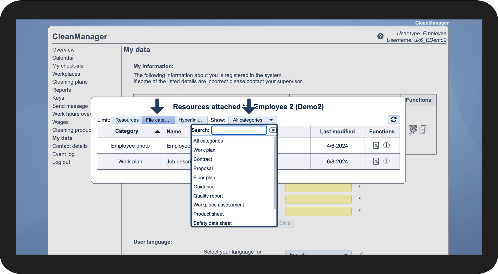
Task: Open preview icon for the Work plan row
Action: (376, 161)
